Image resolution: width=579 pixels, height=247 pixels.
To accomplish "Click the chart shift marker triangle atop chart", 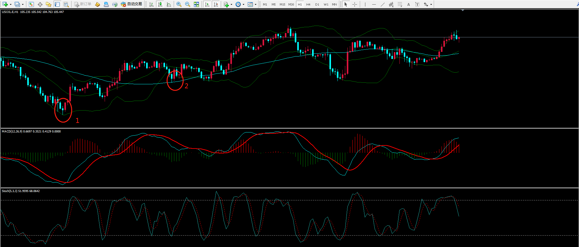I will point(463,10).
